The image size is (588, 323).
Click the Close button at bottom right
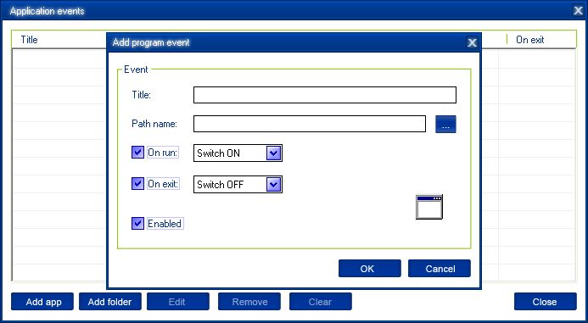pos(546,302)
